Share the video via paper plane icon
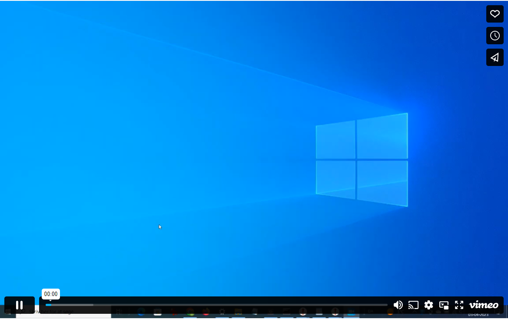 point(495,57)
